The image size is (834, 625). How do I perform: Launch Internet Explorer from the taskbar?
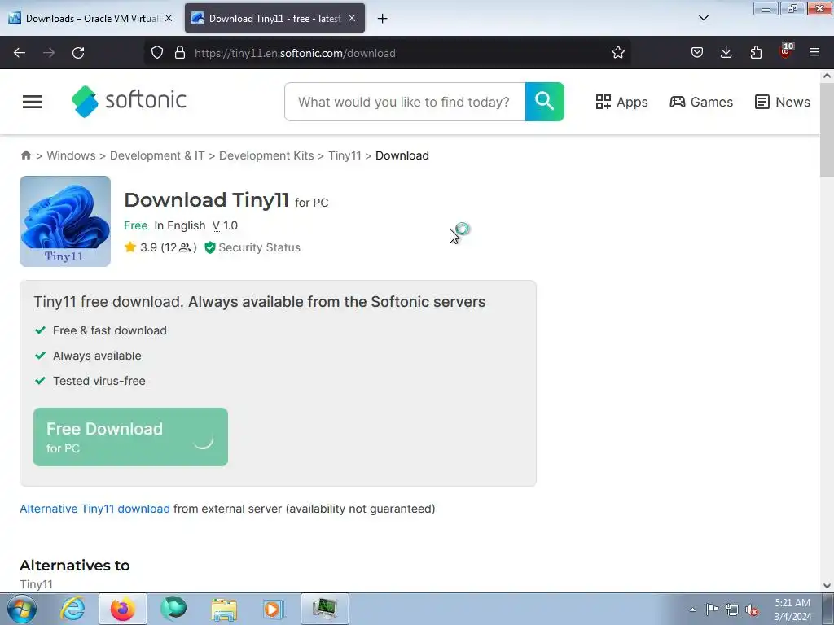(72, 609)
